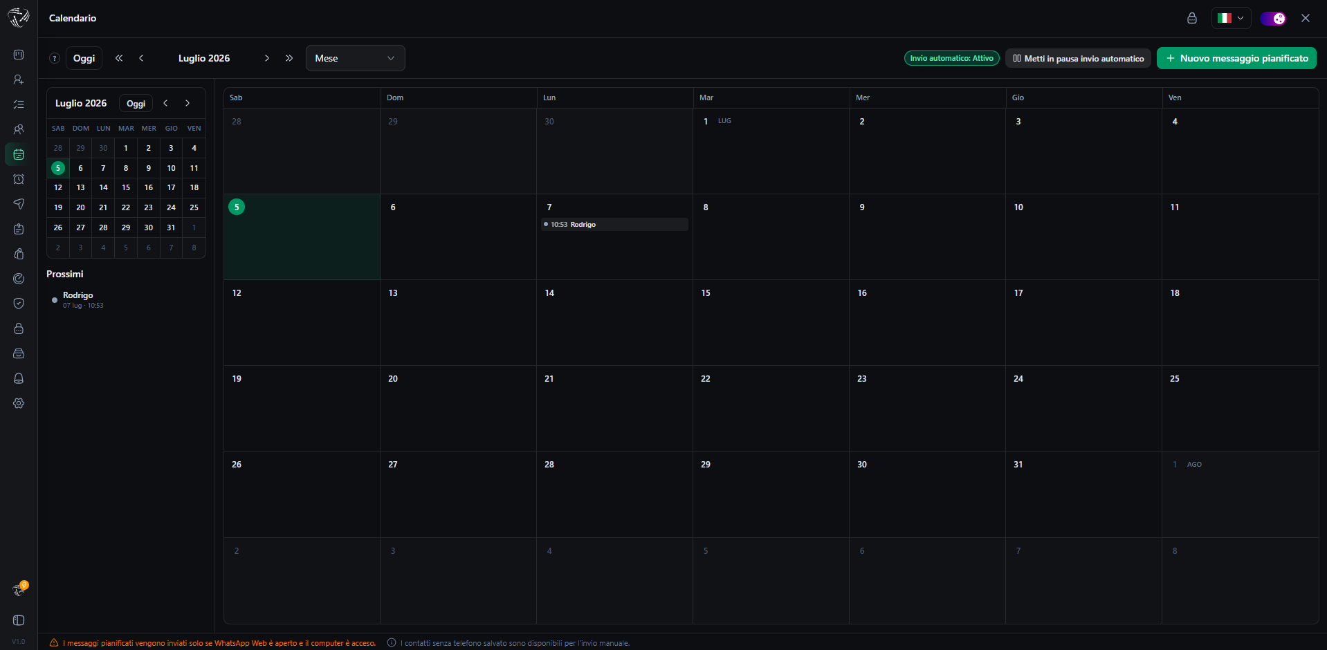Jump back with the double left chevron
The height and width of the screenshot is (650, 1327).
119,58
